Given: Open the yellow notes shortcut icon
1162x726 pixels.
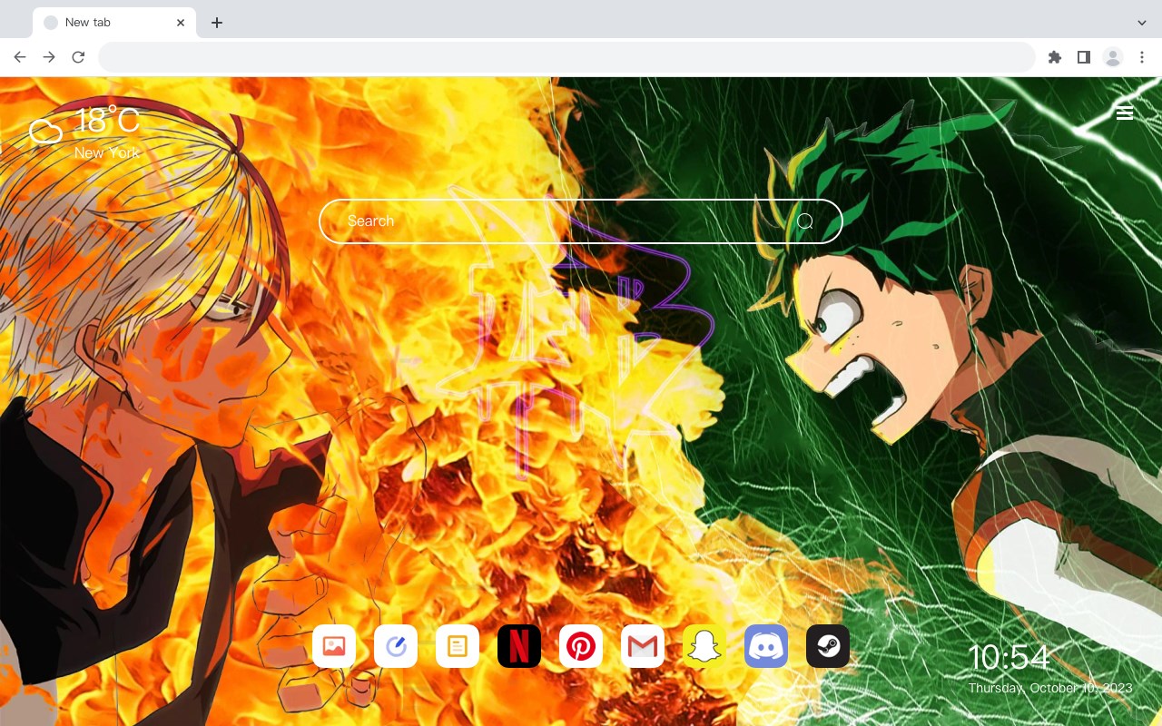Looking at the screenshot, I should pyautogui.click(x=458, y=646).
